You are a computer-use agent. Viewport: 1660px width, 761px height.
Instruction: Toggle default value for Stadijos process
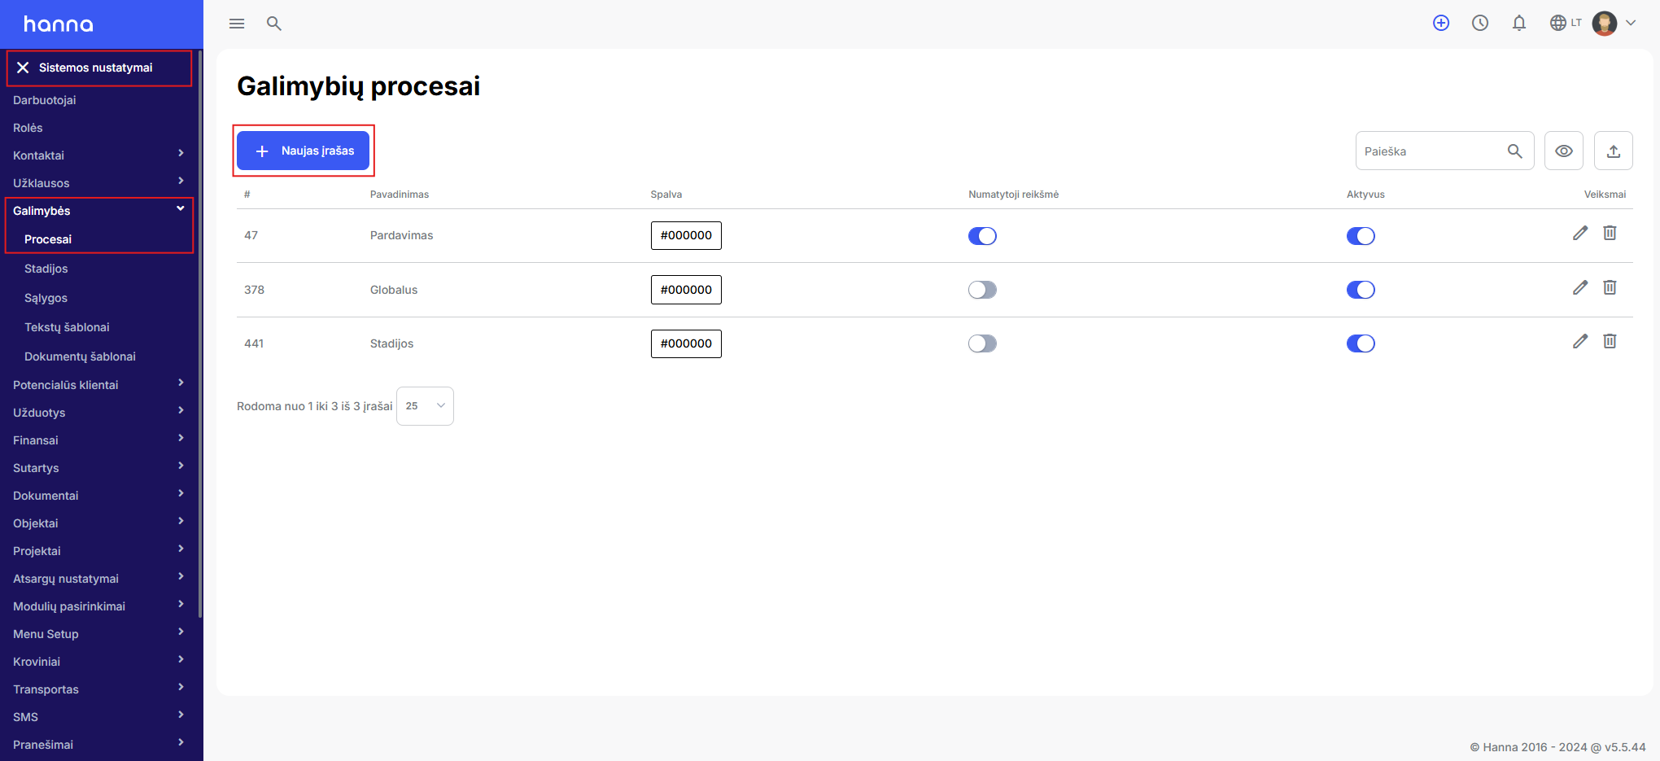[982, 343]
